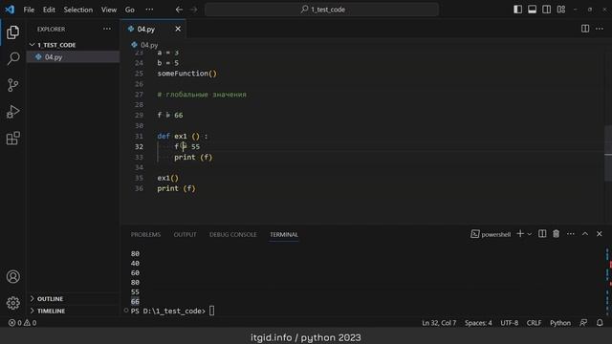Open errors and warnings status item
Viewport: 612px width, 344px height.
click(x=22, y=323)
